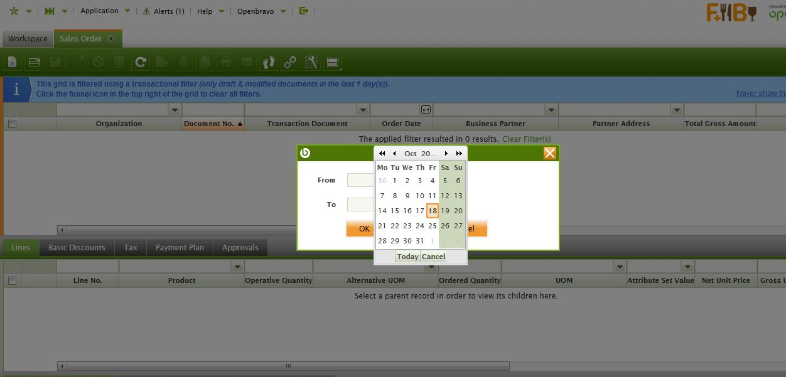Click the orange OK button in the dialog
The width and height of the screenshot is (786, 377).
pos(360,229)
